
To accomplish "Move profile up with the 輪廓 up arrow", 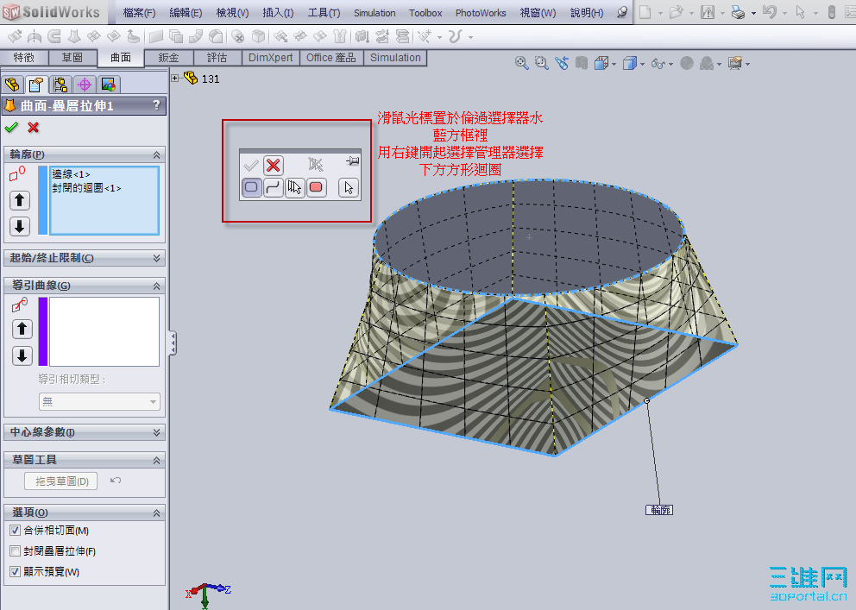I will 21,200.
